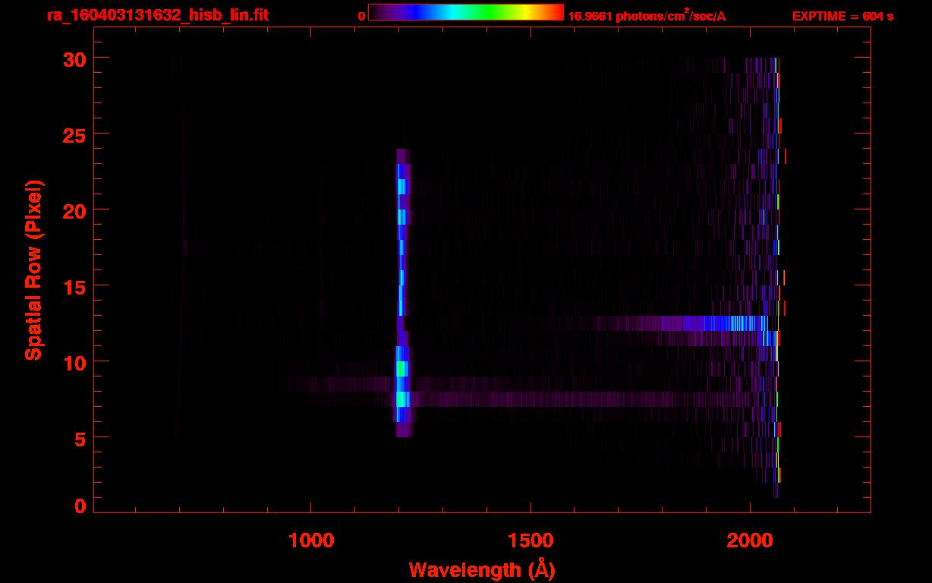
Task: Click the 1500 wavelength tick label
Action: click(x=530, y=540)
